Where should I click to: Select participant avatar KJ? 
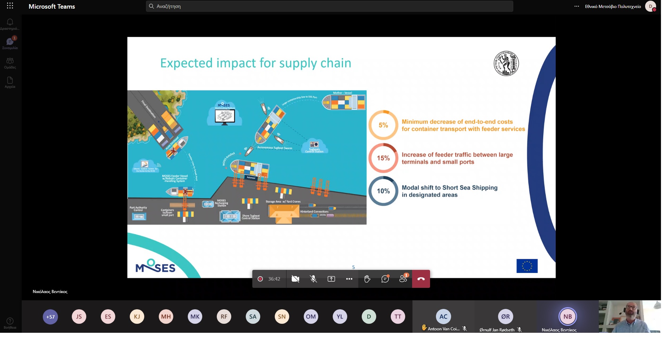[x=137, y=317]
